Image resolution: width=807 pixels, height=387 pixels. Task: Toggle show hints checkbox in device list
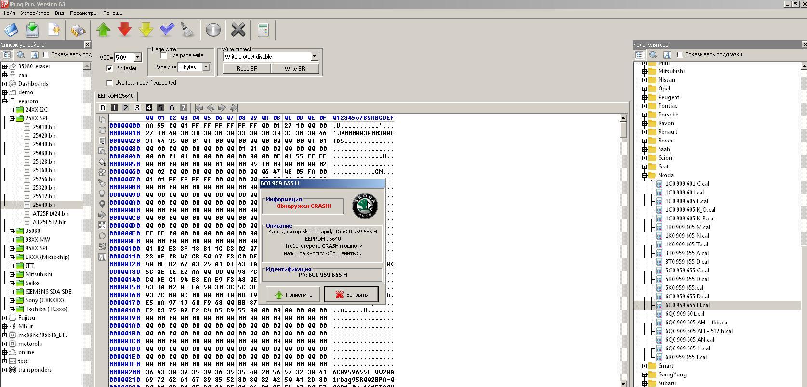pos(46,54)
